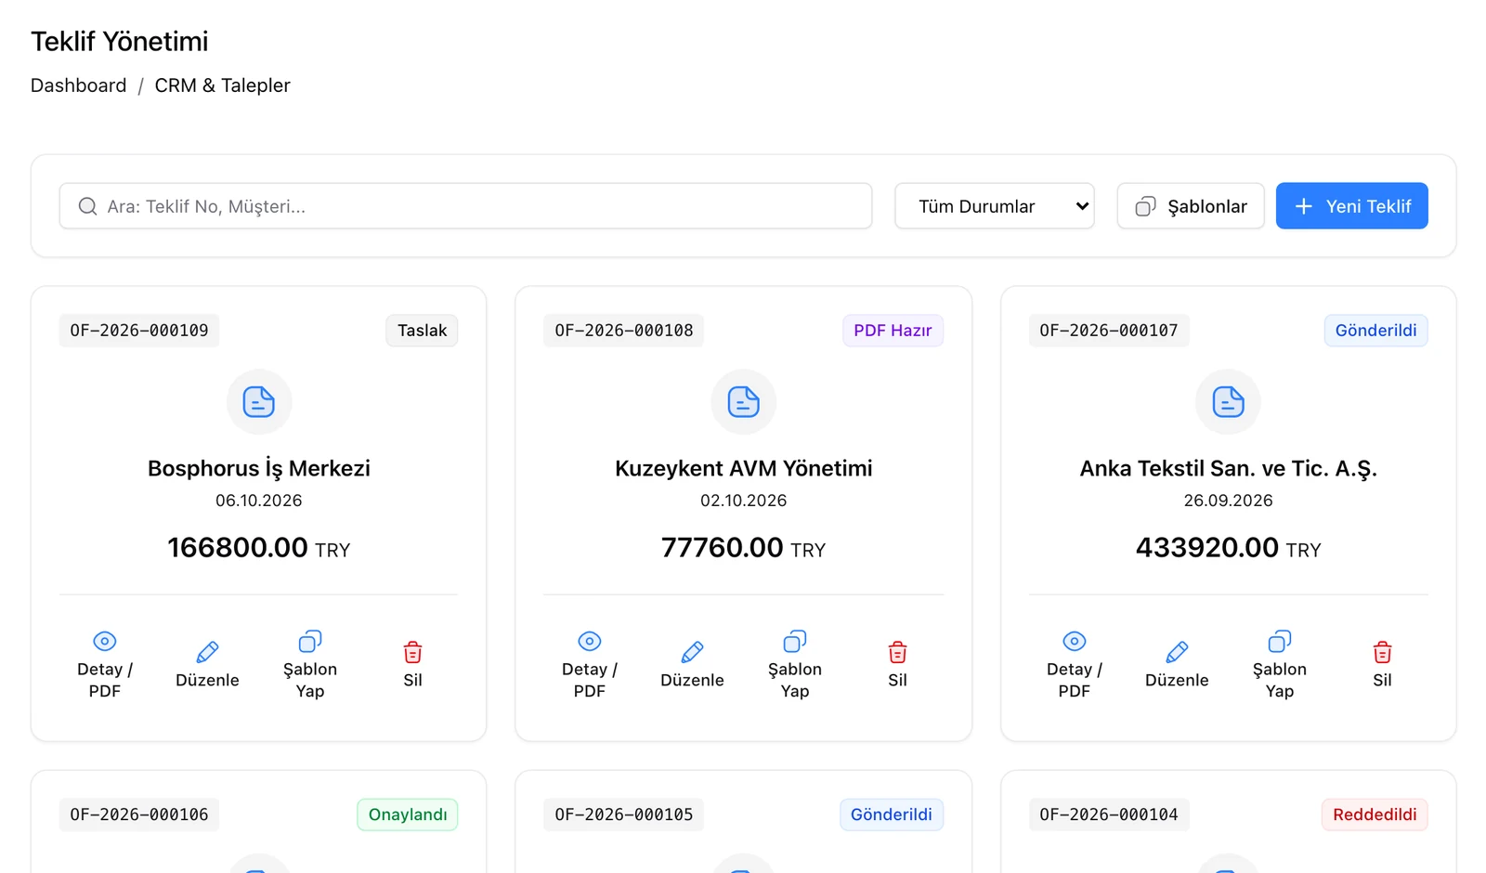
Task: Open the Şablonlar templates list
Action: click(x=1191, y=206)
